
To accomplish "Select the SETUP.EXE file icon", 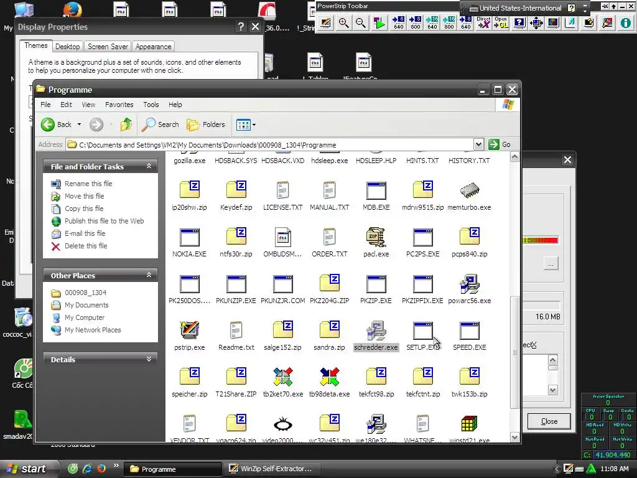I will 422,330.
